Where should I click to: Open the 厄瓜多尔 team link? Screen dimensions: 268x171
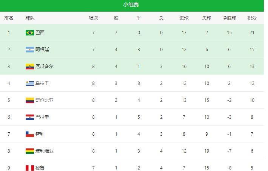[45, 67]
